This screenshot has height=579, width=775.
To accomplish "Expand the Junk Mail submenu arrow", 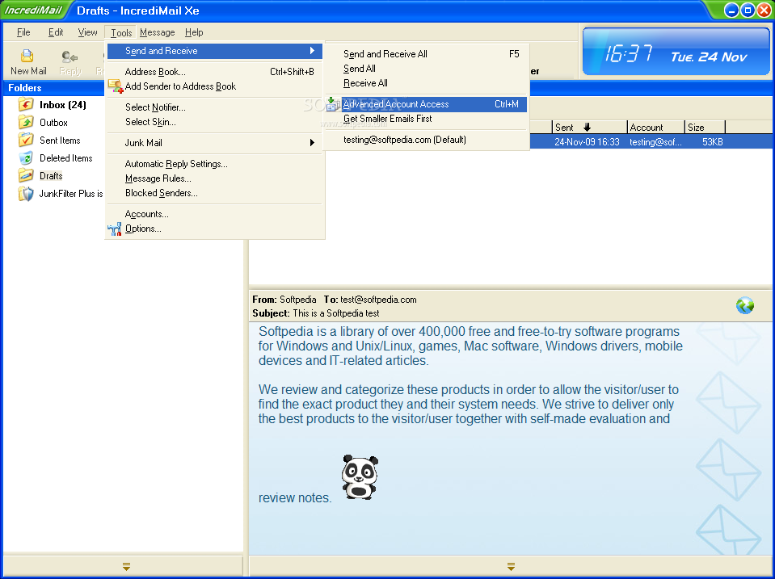I will [x=312, y=143].
